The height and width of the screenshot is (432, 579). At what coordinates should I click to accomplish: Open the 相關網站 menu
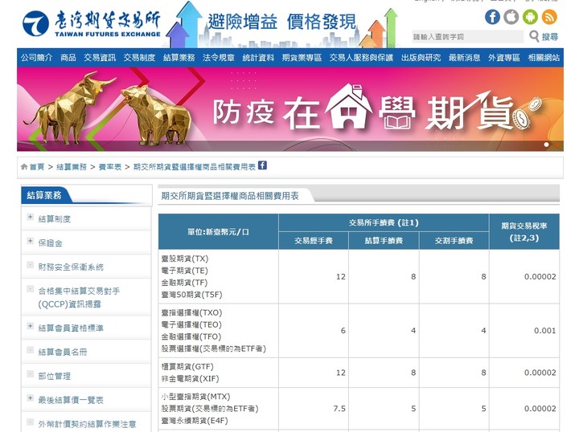[x=544, y=58]
